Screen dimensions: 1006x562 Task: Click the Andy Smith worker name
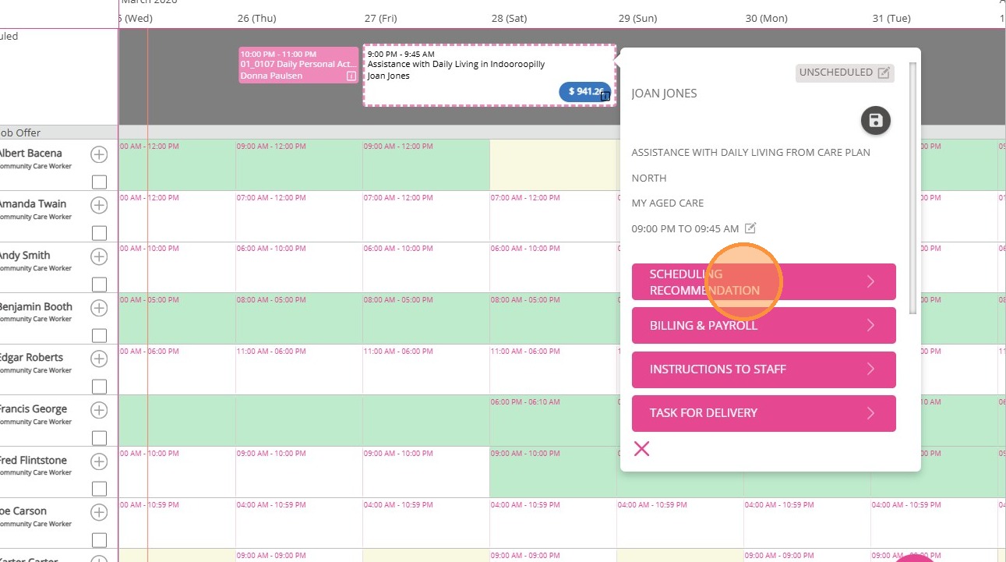[x=24, y=255]
